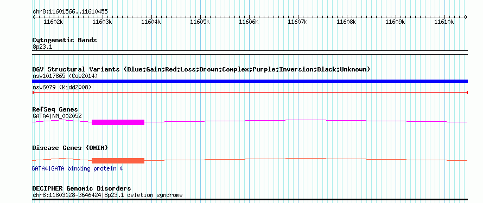
Task: Click the blue nsv1017865 gain variant bar
Action: point(250,81)
